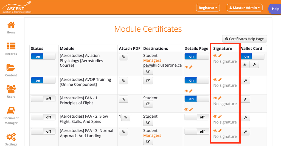Preview signature eye for FAA 2 row
Image resolution: width=281 pixels, height=146 pixels.
tap(215, 117)
